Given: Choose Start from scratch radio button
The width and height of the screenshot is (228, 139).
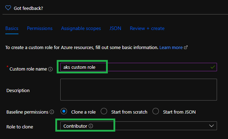Looking at the screenshot, I should 104,111.
